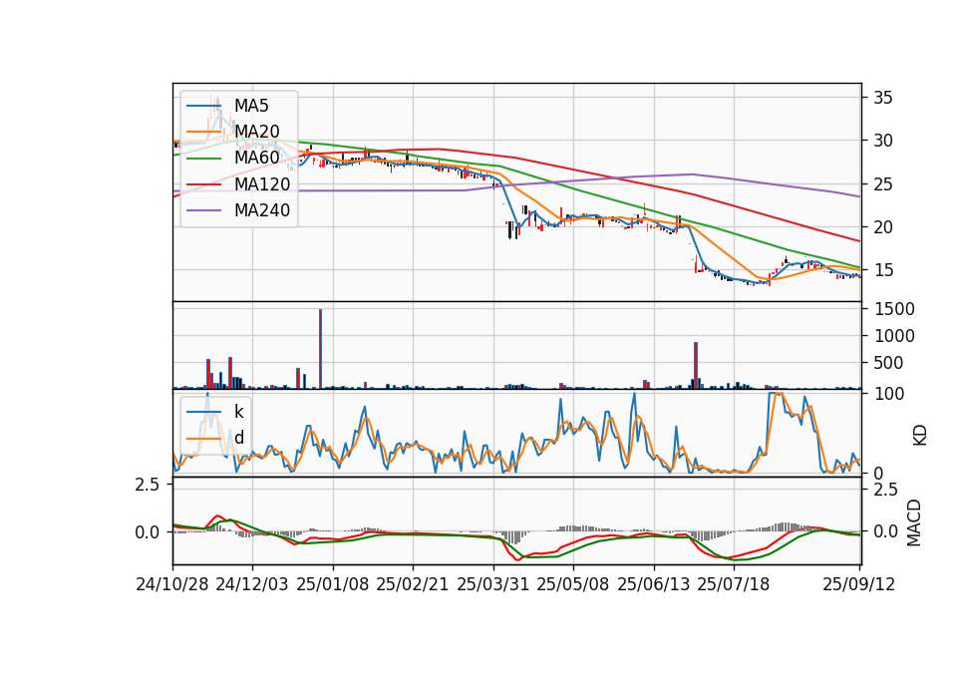The width and height of the screenshot is (957, 688).
Task: Click the red MA120 legend line sample
Action: click(x=203, y=183)
